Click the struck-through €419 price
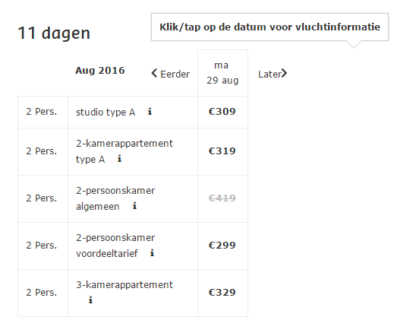Viewport: 397px width, 336px height. [x=222, y=198]
